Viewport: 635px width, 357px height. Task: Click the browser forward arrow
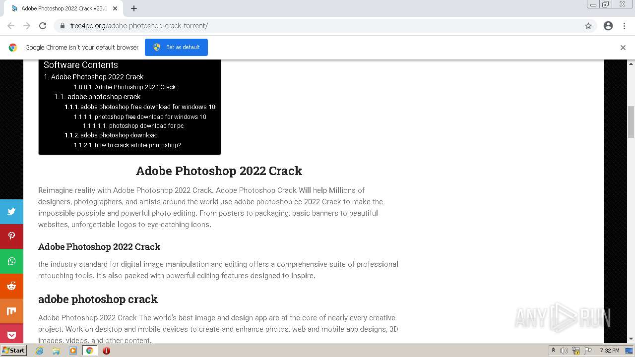27,26
